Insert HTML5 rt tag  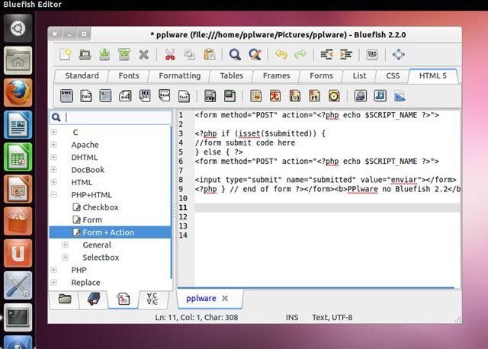(314, 96)
